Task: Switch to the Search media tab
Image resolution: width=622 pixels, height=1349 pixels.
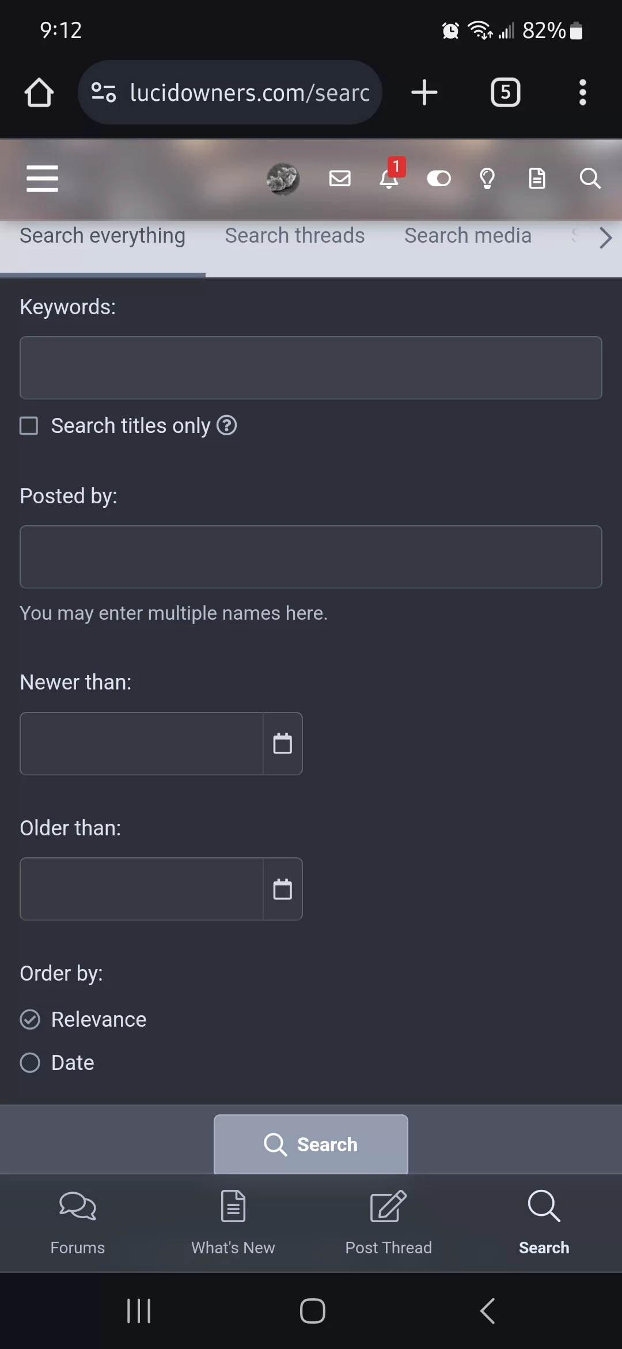Action: coord(468,236)
